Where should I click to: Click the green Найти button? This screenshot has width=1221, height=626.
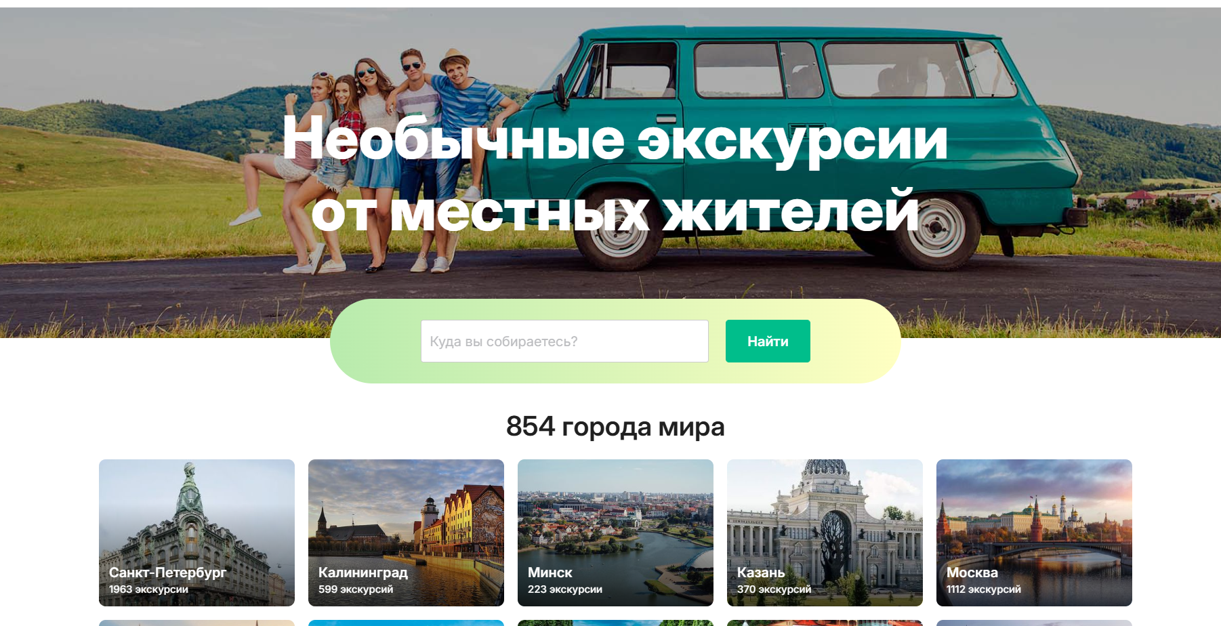(768, 341)
